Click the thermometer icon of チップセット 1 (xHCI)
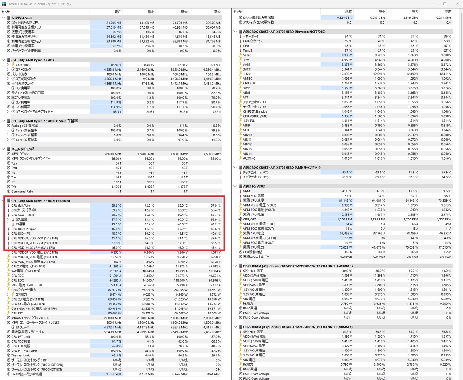The image size is (463, 380). click(x=240, y=172)
